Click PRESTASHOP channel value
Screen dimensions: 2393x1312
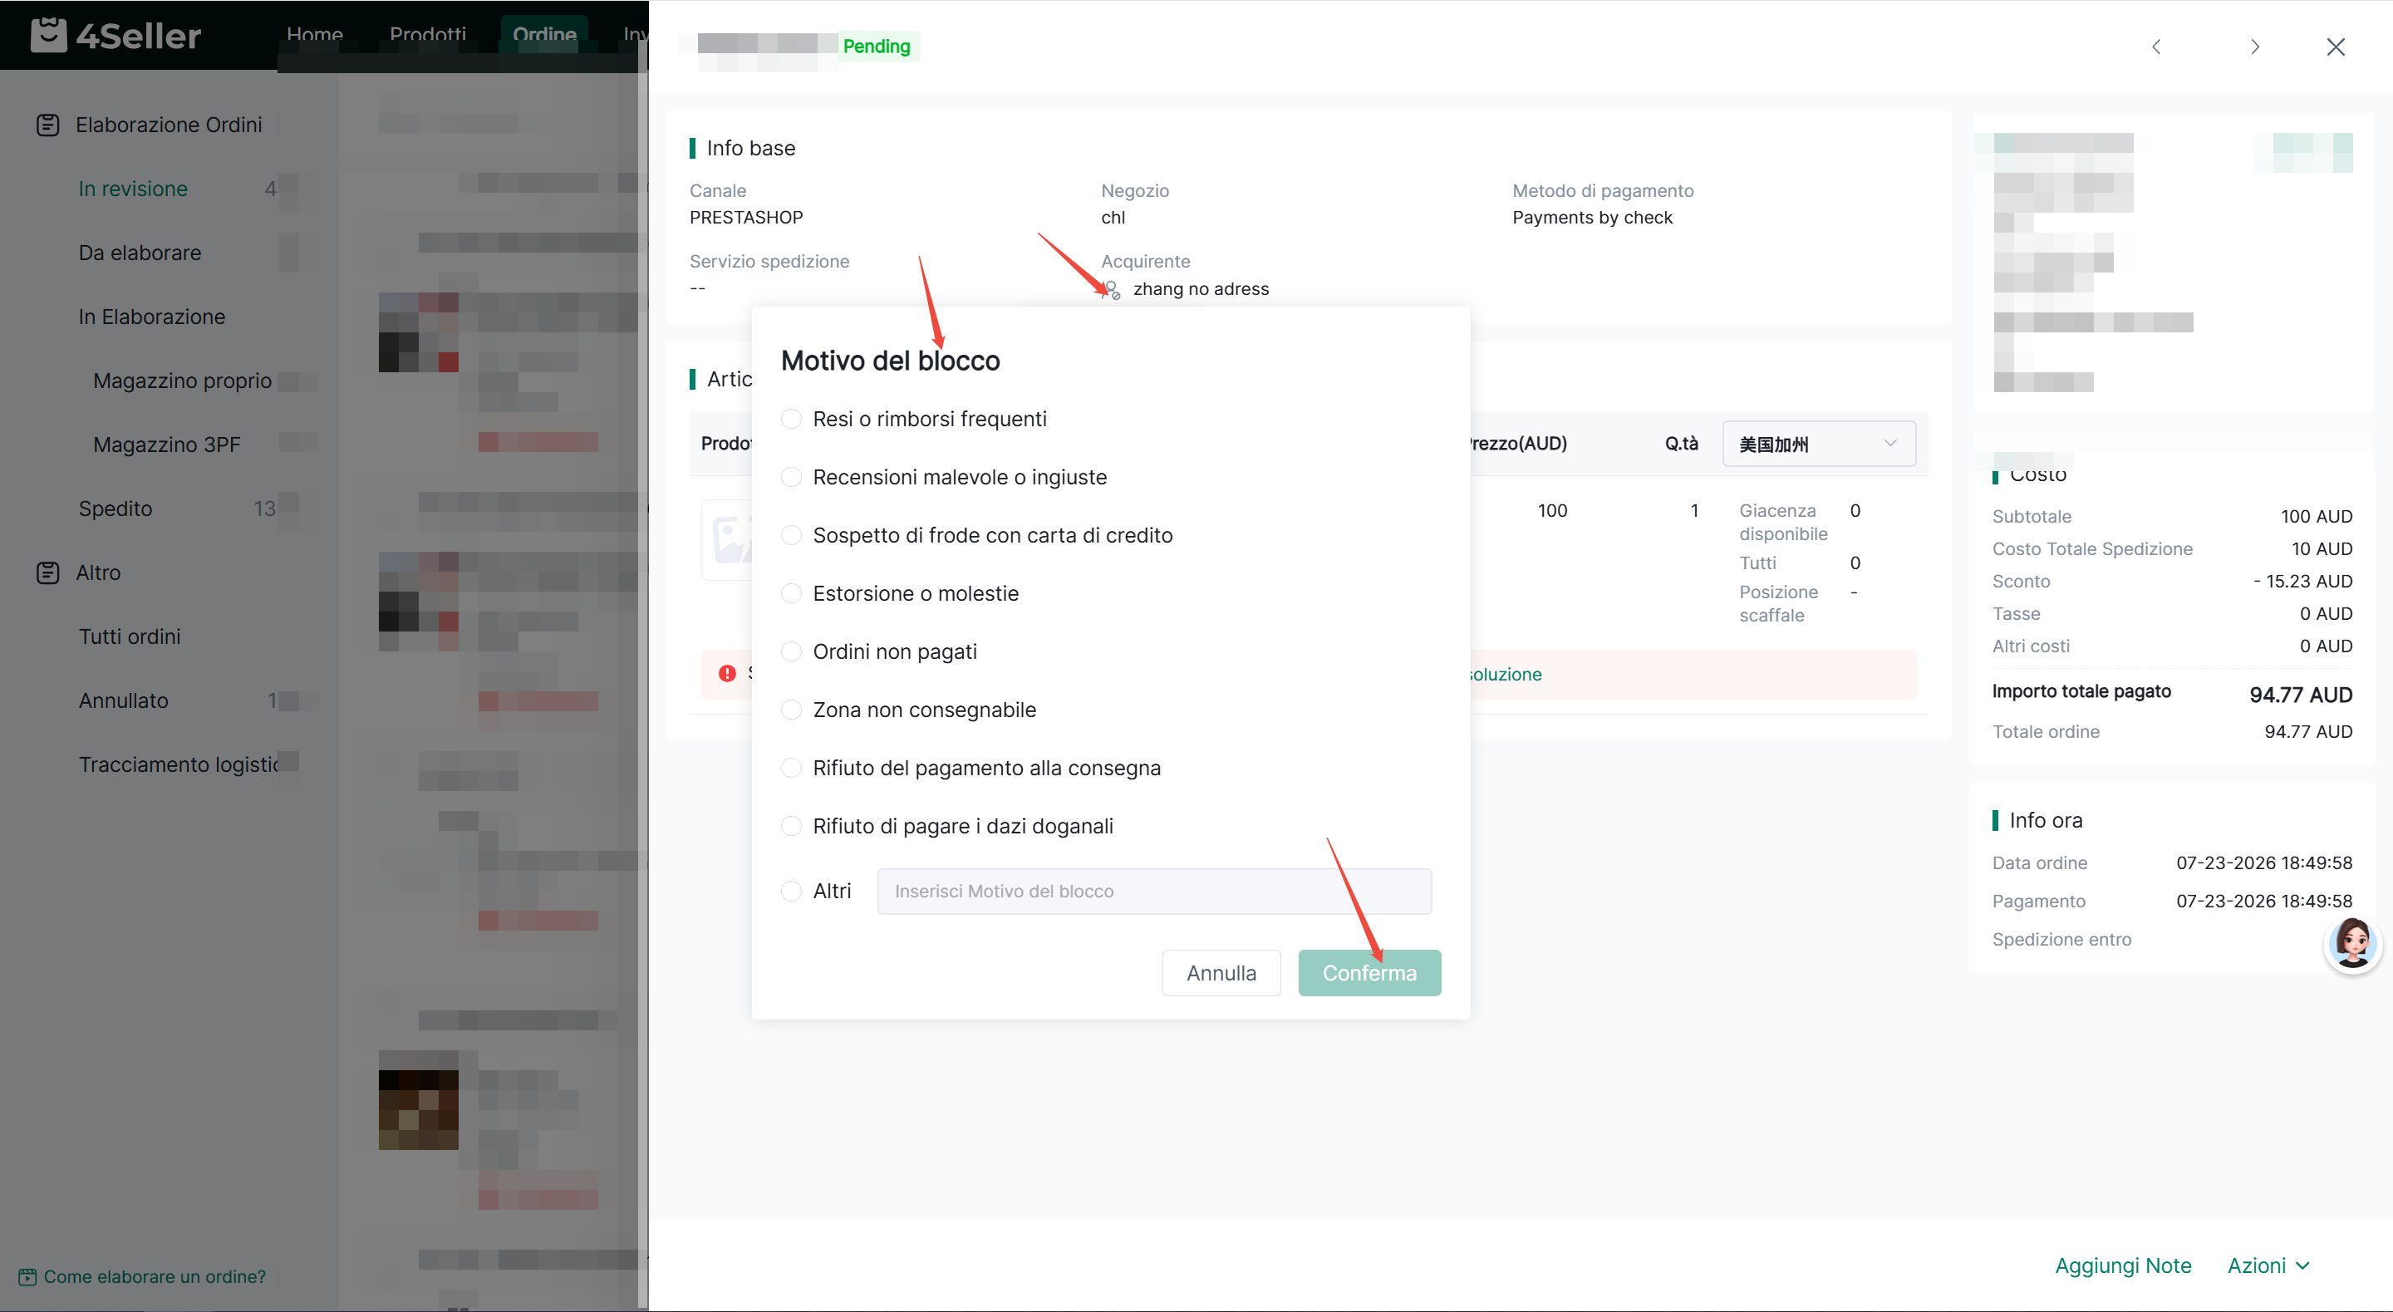(746, 218)
